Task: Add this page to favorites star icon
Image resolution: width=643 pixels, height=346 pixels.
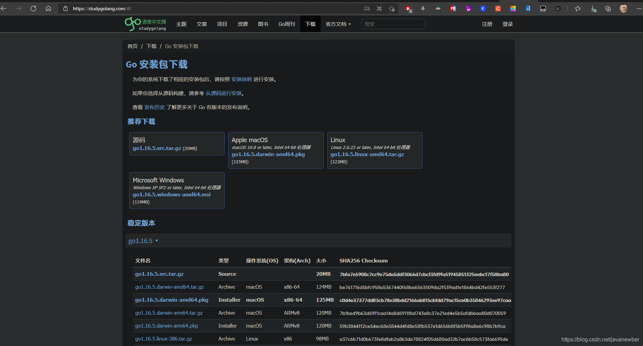Action: [x=392, y=9]
